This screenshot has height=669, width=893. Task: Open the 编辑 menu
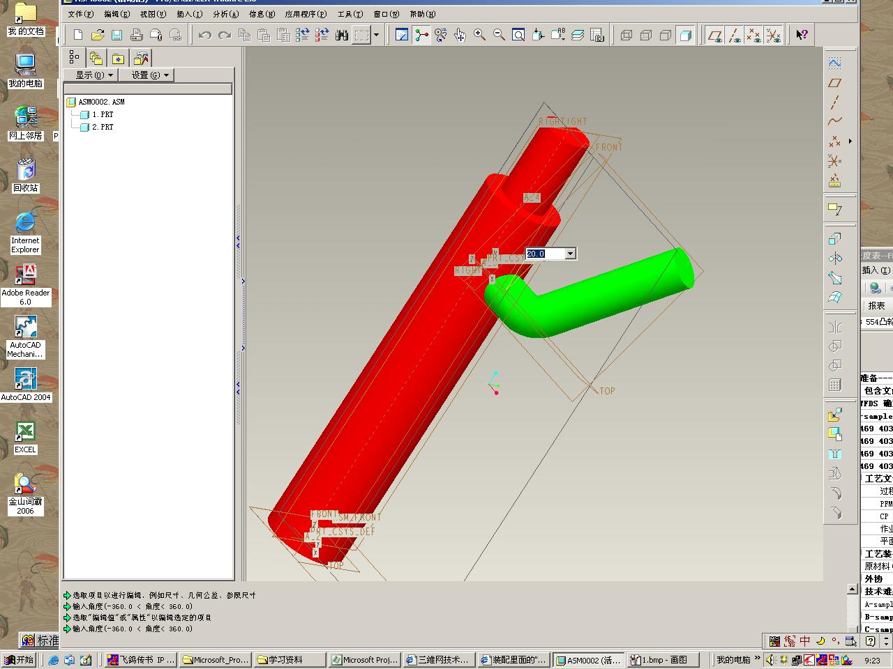tap(117, 14)
